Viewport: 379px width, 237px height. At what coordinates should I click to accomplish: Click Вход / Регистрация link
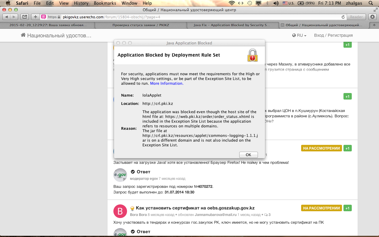point(333,35)
